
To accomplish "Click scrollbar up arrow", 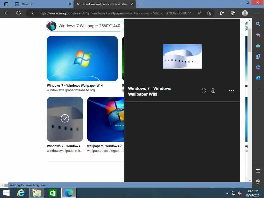I will pos(250,21).
